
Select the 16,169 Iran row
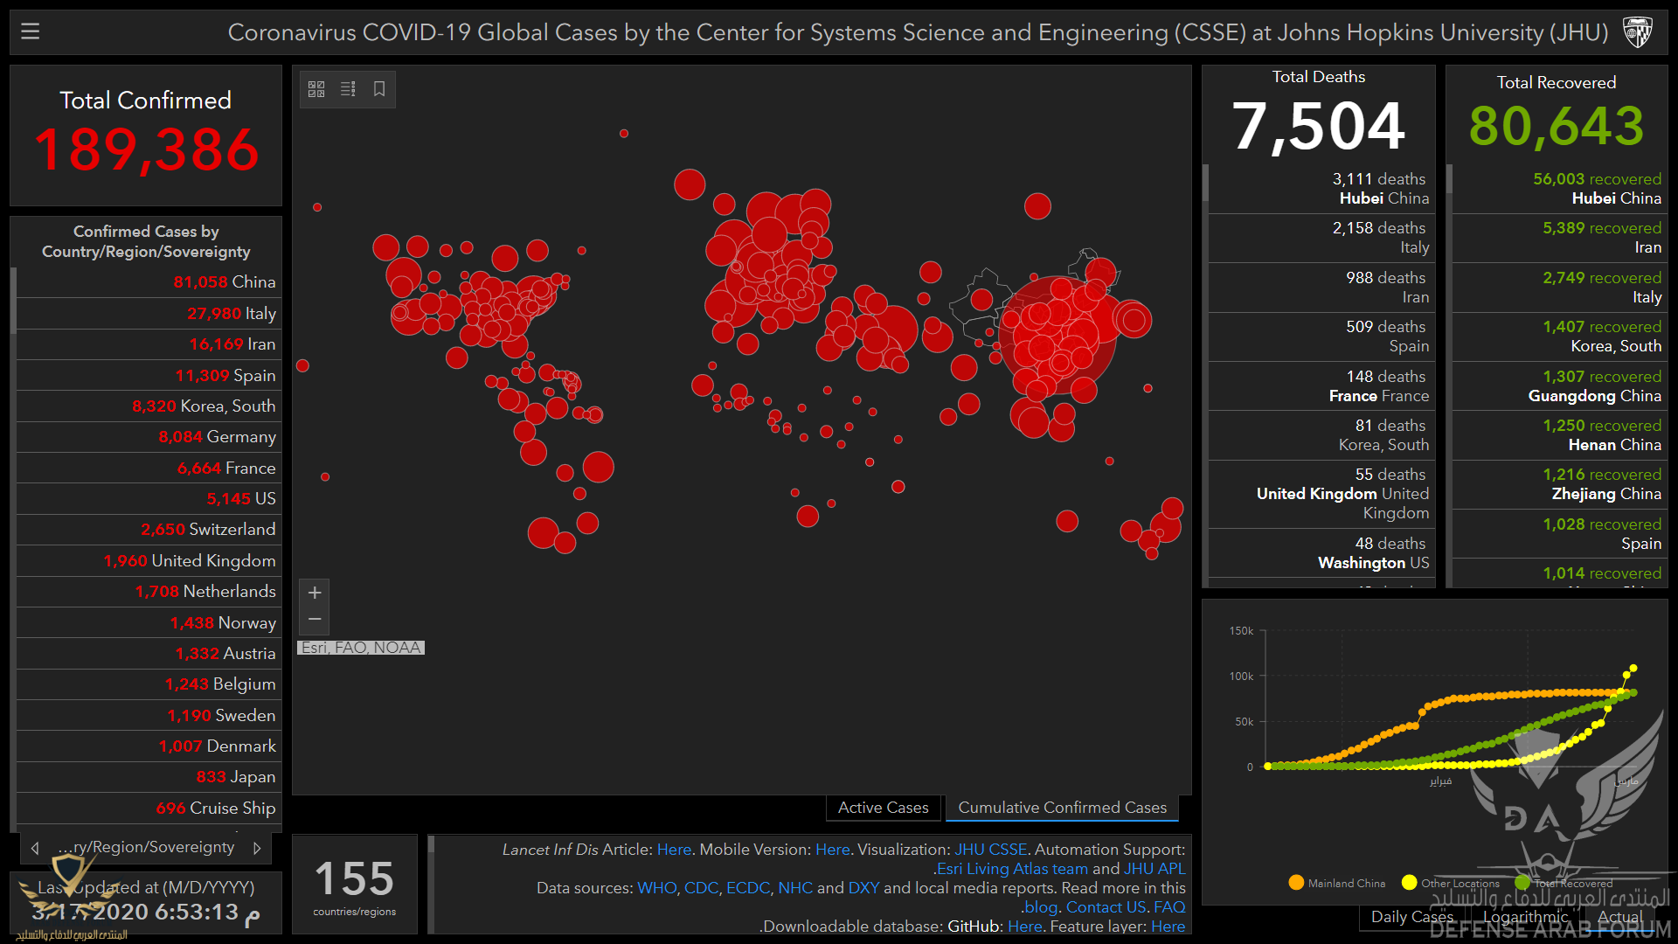(147, 344)
